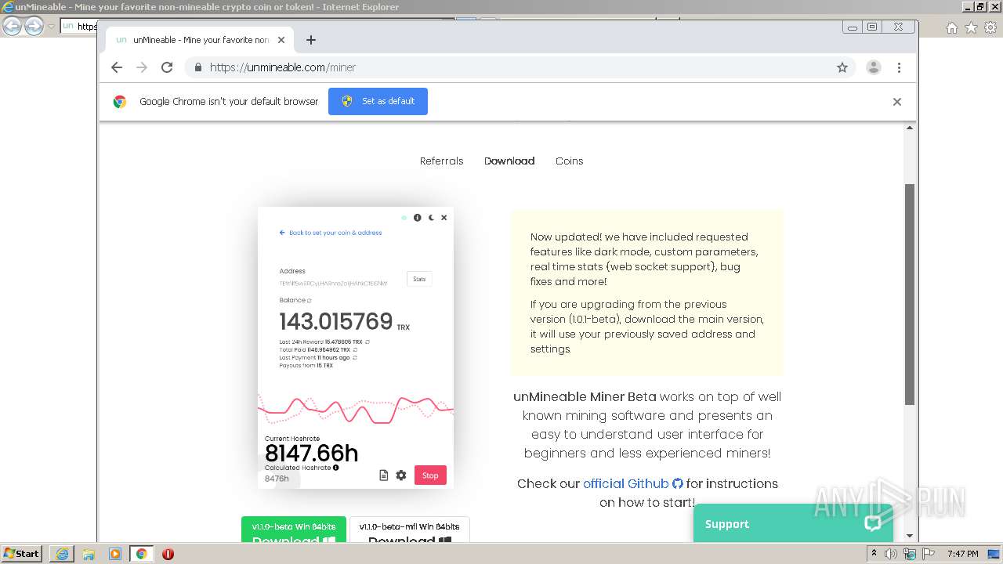Click the taskbar clock 7:47 PM

pyautogui.click(x=962, y=554)
